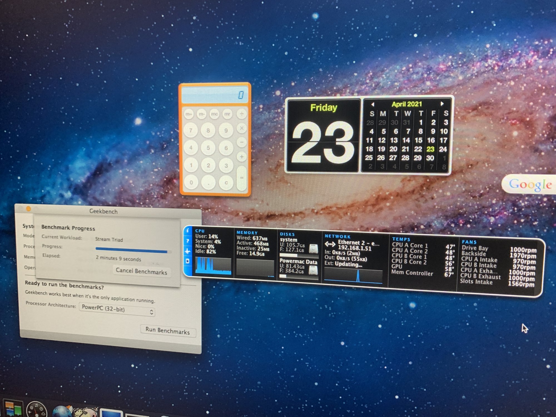Click the Network traffic graph

coord(353,275)
